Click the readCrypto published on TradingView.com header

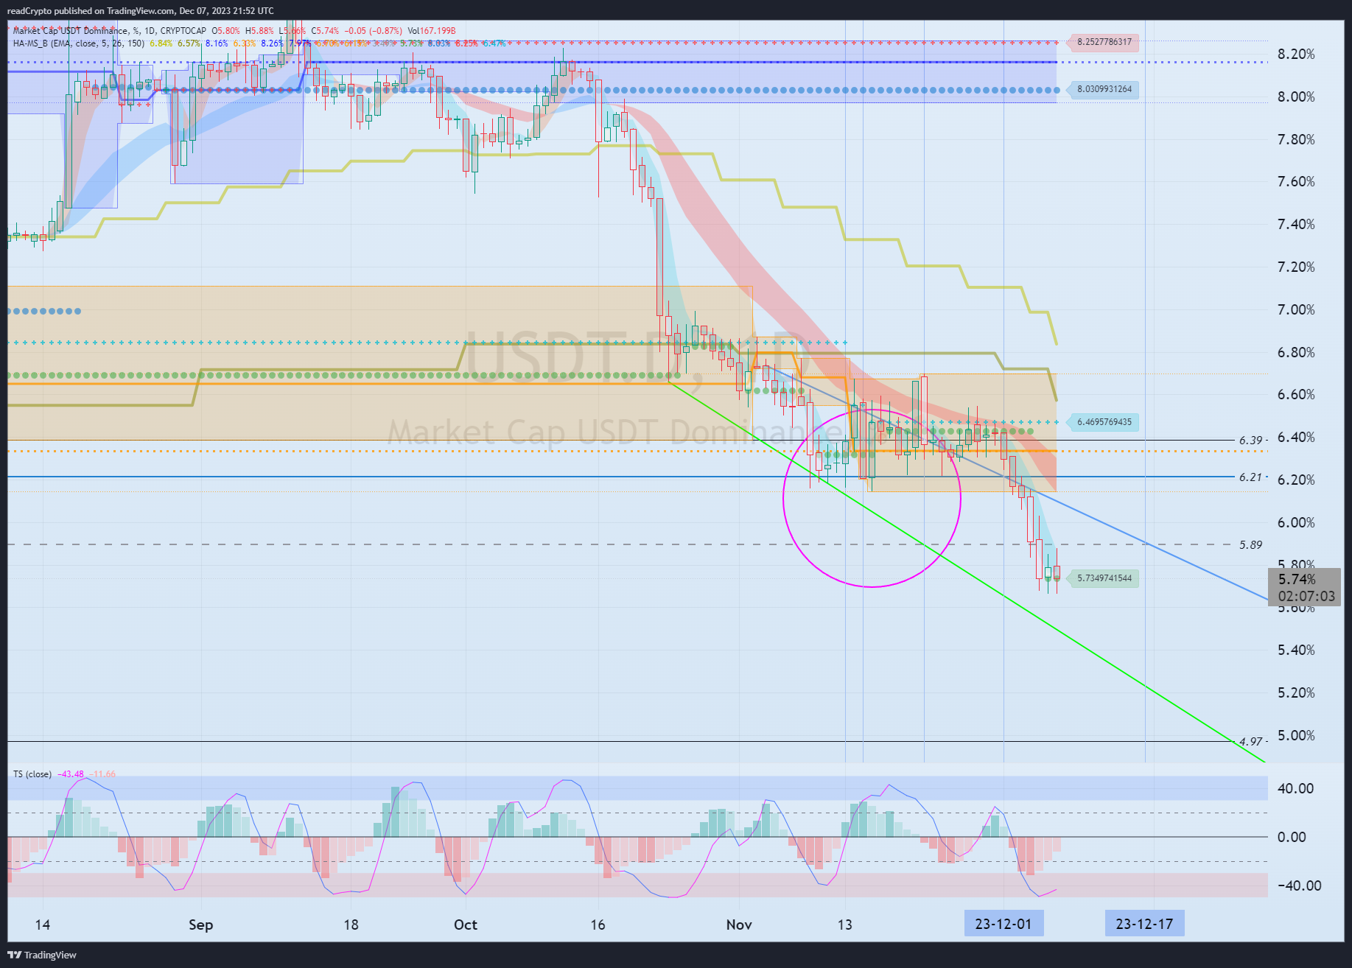coord(140,10)
